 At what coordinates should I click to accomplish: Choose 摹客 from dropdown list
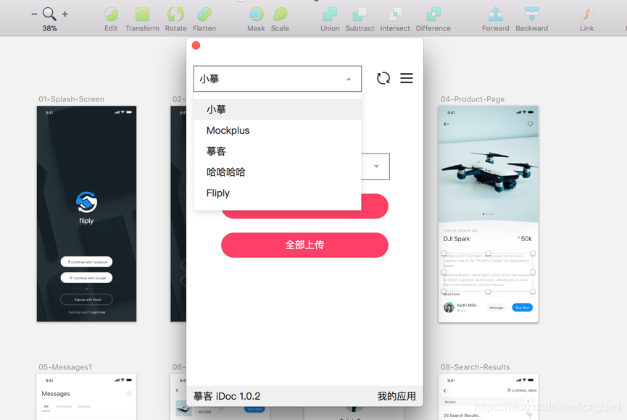[x=278, y=151]
